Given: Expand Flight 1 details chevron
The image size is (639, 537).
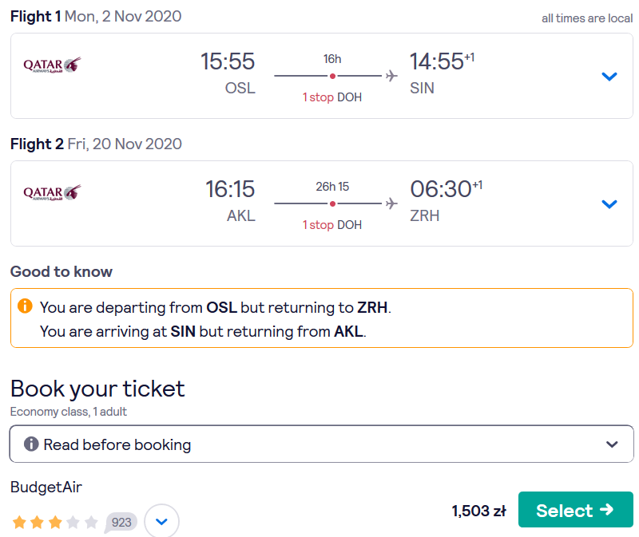Looking at the screenshot, I should click(609, 76).
